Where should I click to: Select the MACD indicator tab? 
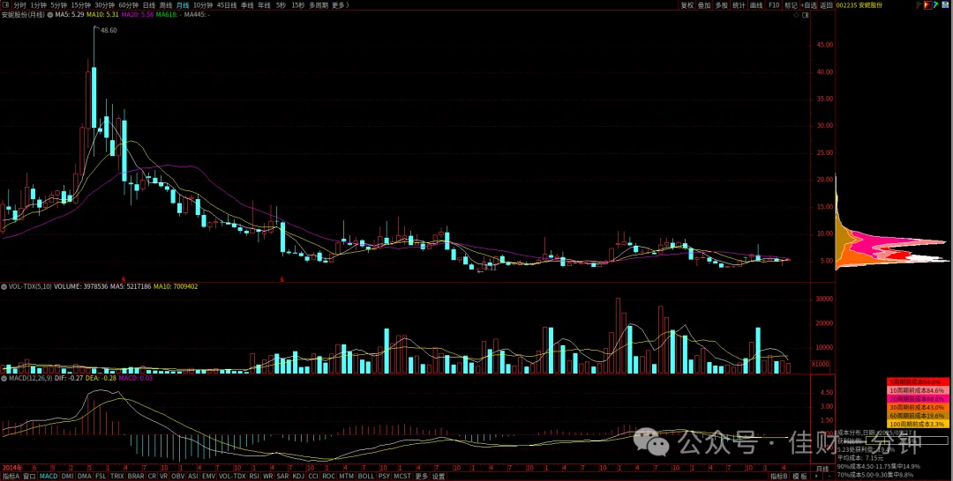click(x=49, y=476)
